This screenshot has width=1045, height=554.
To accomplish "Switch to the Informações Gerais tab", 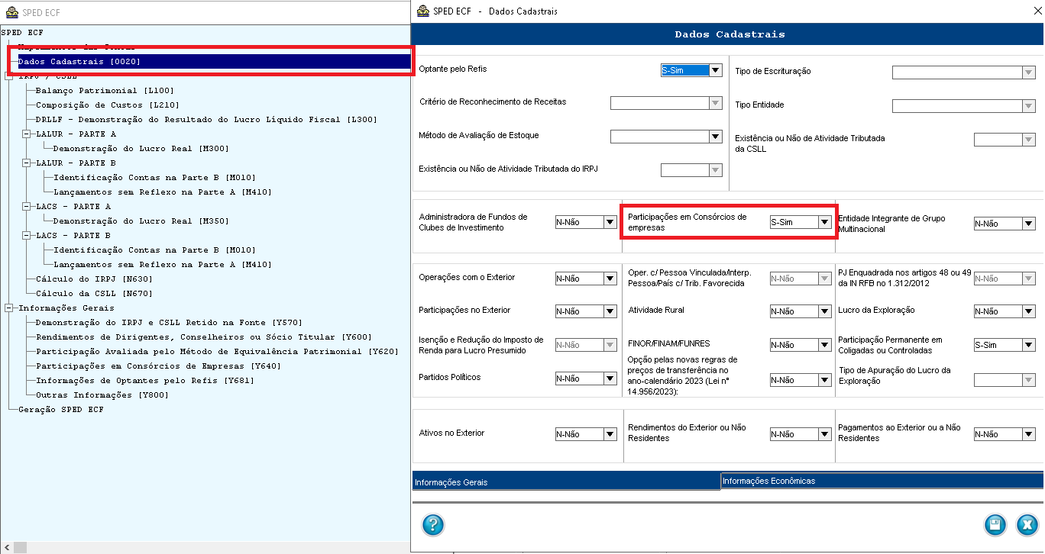I will coord(566,482).
